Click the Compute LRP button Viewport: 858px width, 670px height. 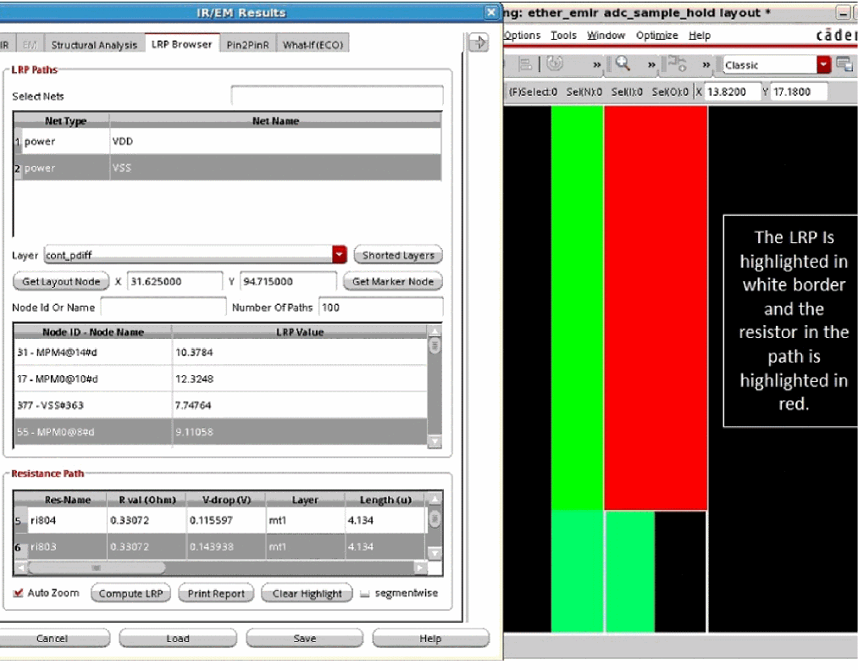coord(130,594)
